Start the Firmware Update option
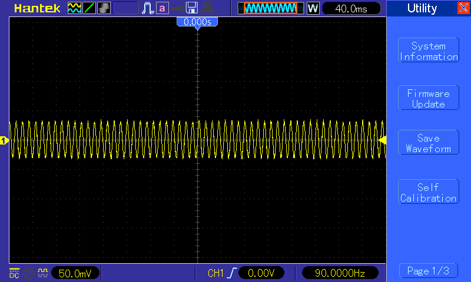The image size is (471, 282). tap(429, 98)
